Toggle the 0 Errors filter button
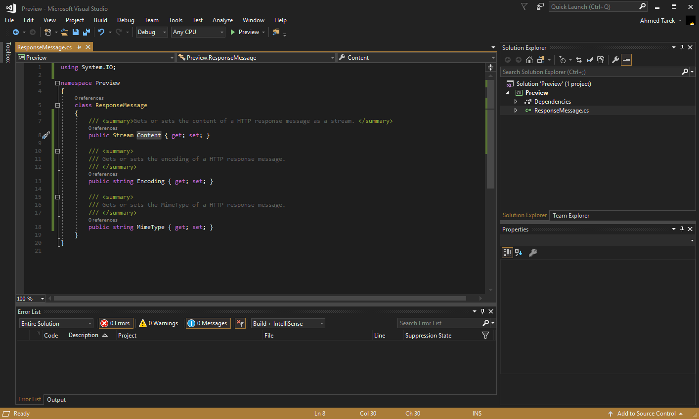This screenshot has width=699, height=419. point(116,323)
